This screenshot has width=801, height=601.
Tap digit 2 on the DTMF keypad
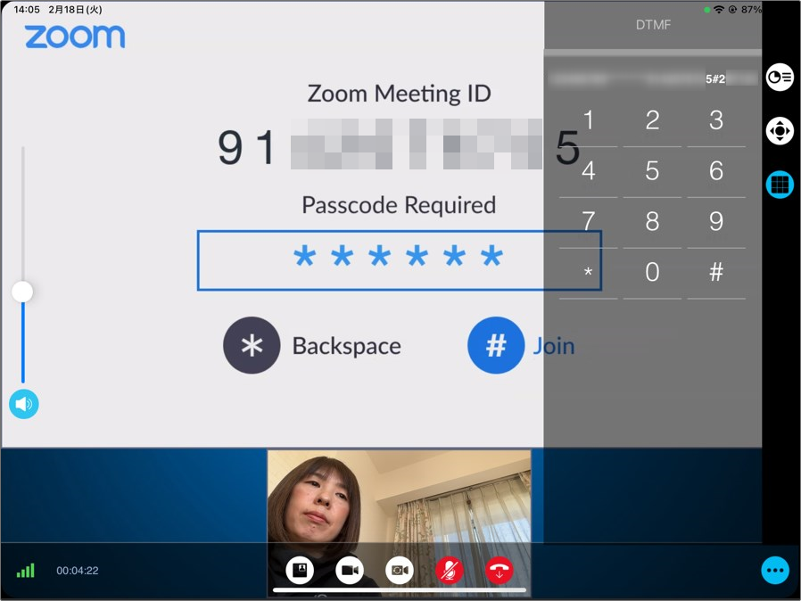652,121
